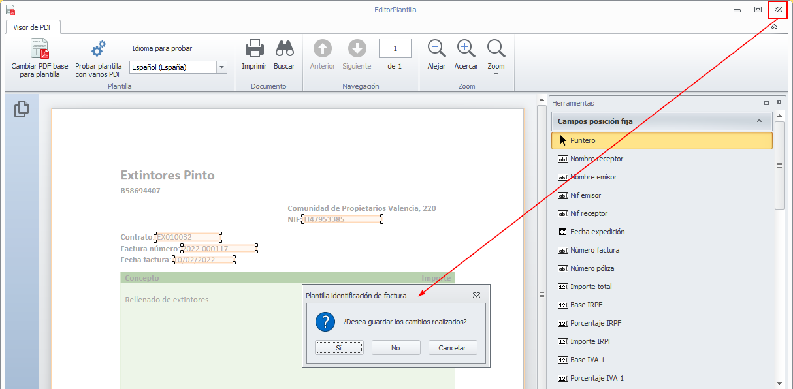Viewport: 793px width, 389px height.
Task: Click the EditorPlantilla app icon in title bar
Action: (x=10, y=10)
